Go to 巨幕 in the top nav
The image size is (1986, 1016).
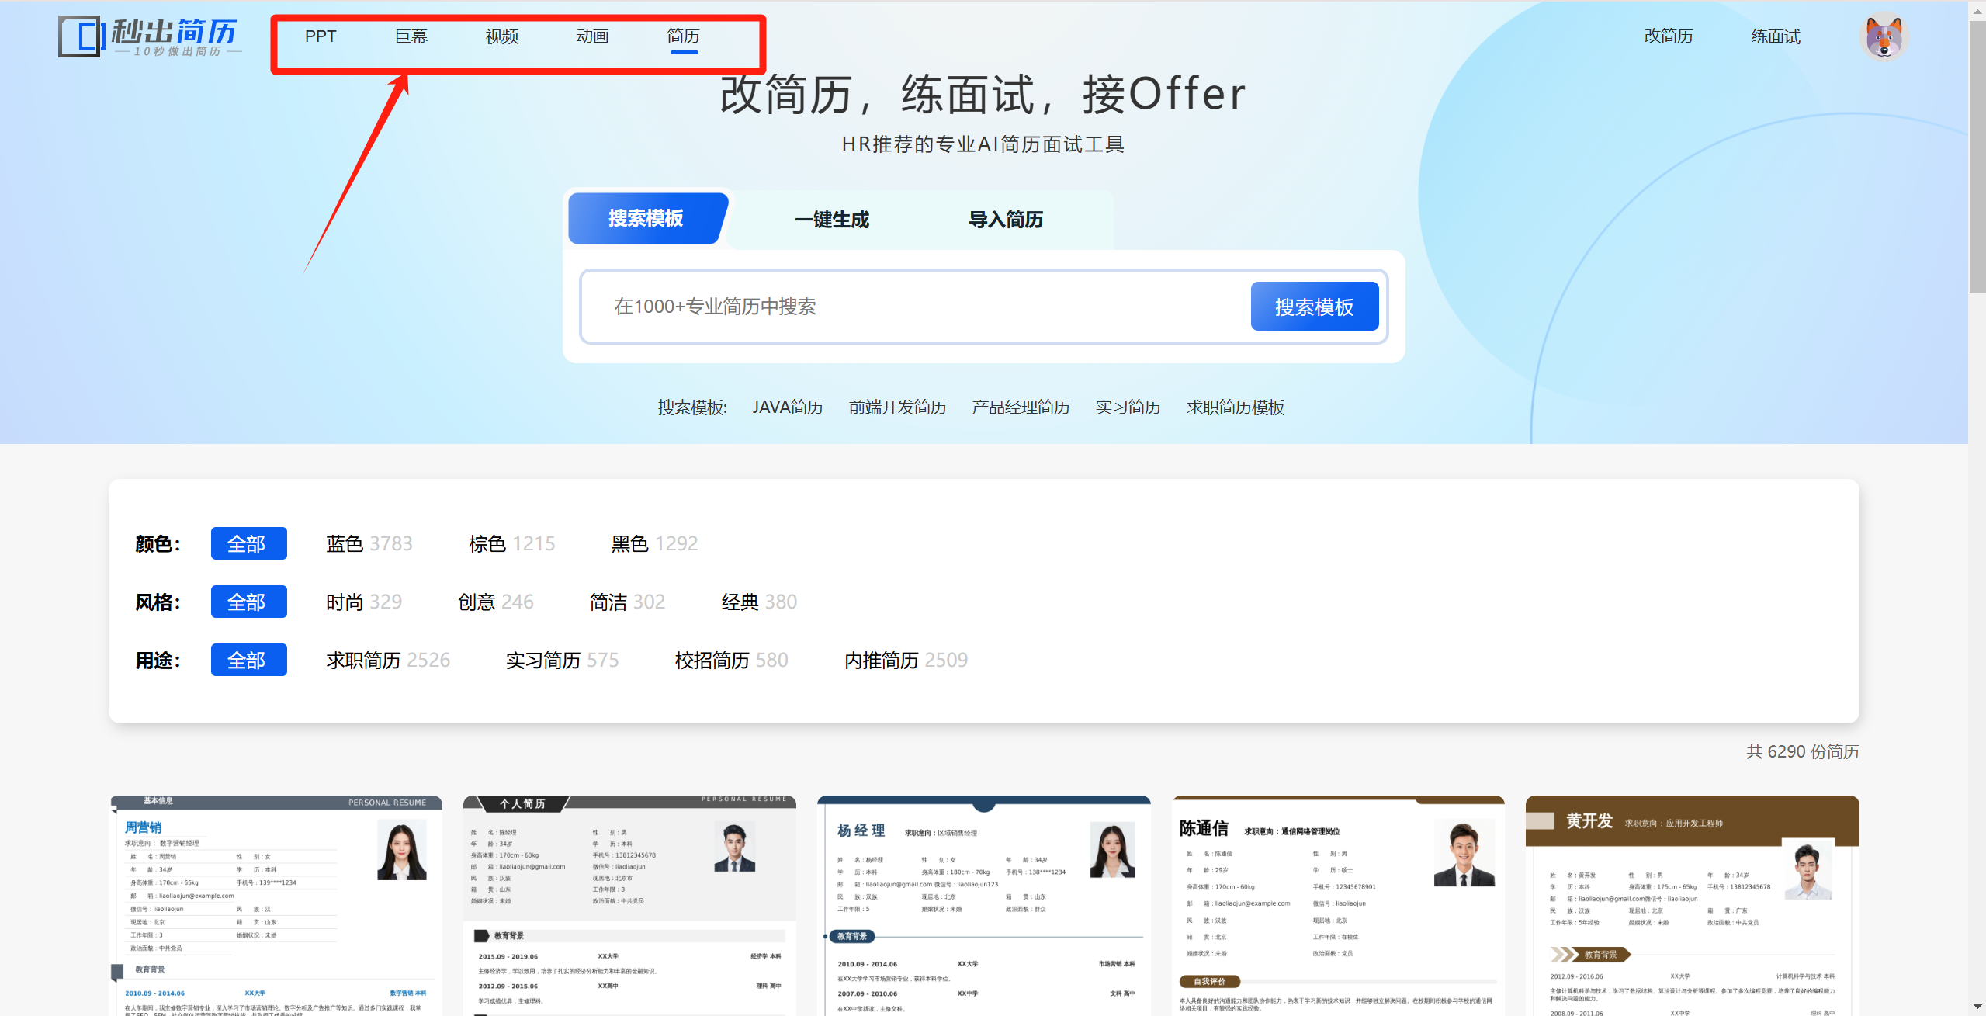pos(411,36)
